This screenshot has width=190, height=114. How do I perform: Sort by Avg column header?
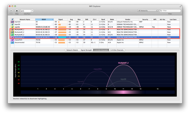click(71, 20)
